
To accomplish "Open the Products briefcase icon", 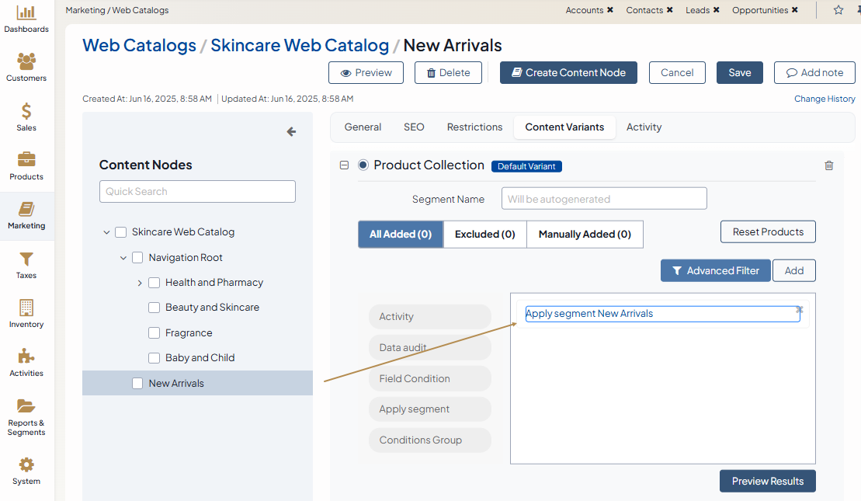I will [26, 160].
